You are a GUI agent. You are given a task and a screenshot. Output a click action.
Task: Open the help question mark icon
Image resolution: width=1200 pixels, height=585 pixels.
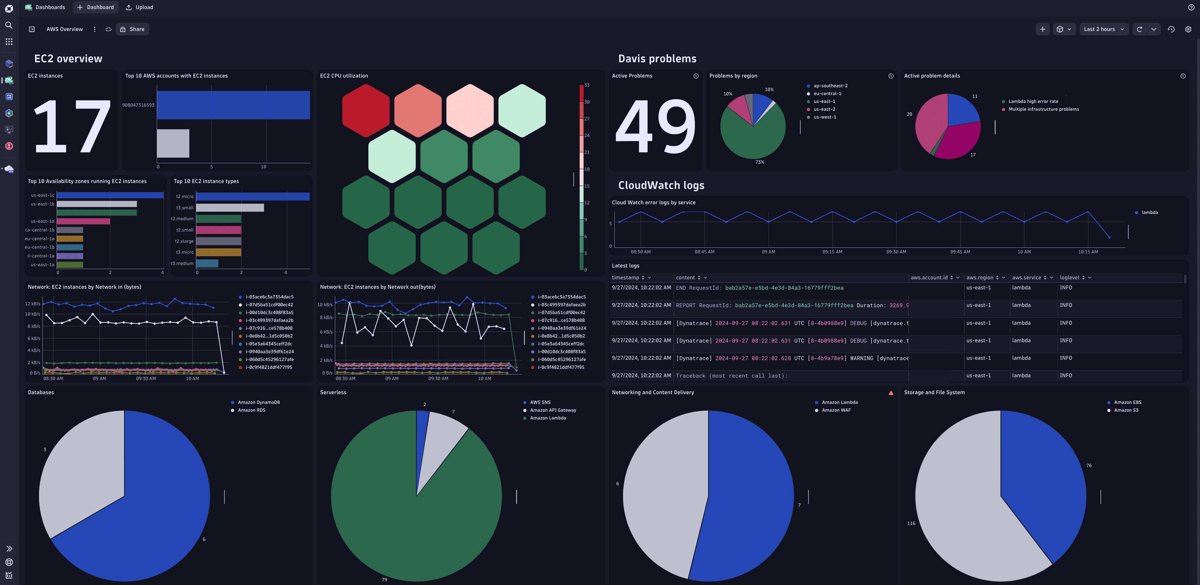(x=1191, y=8)
